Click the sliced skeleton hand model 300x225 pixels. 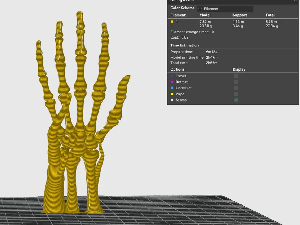(81, 122)
